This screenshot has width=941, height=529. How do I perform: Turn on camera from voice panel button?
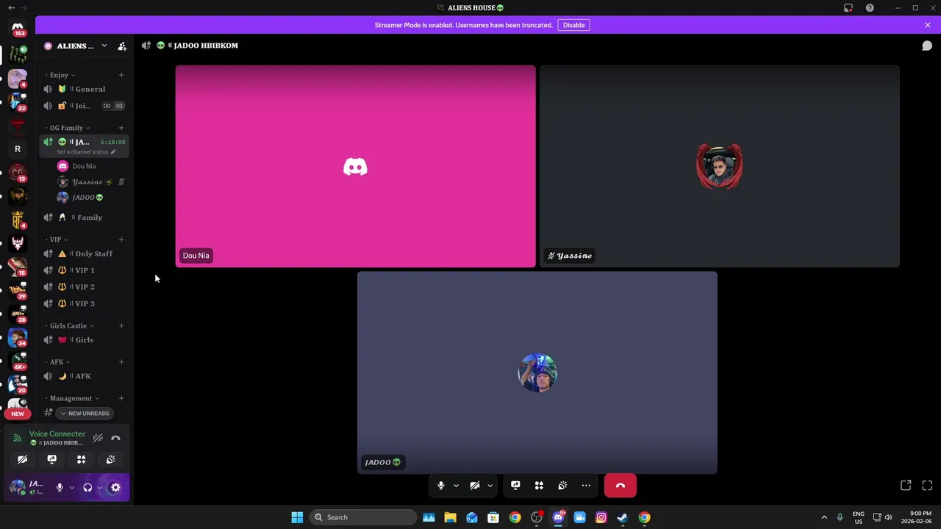click(x=22, y=459)
